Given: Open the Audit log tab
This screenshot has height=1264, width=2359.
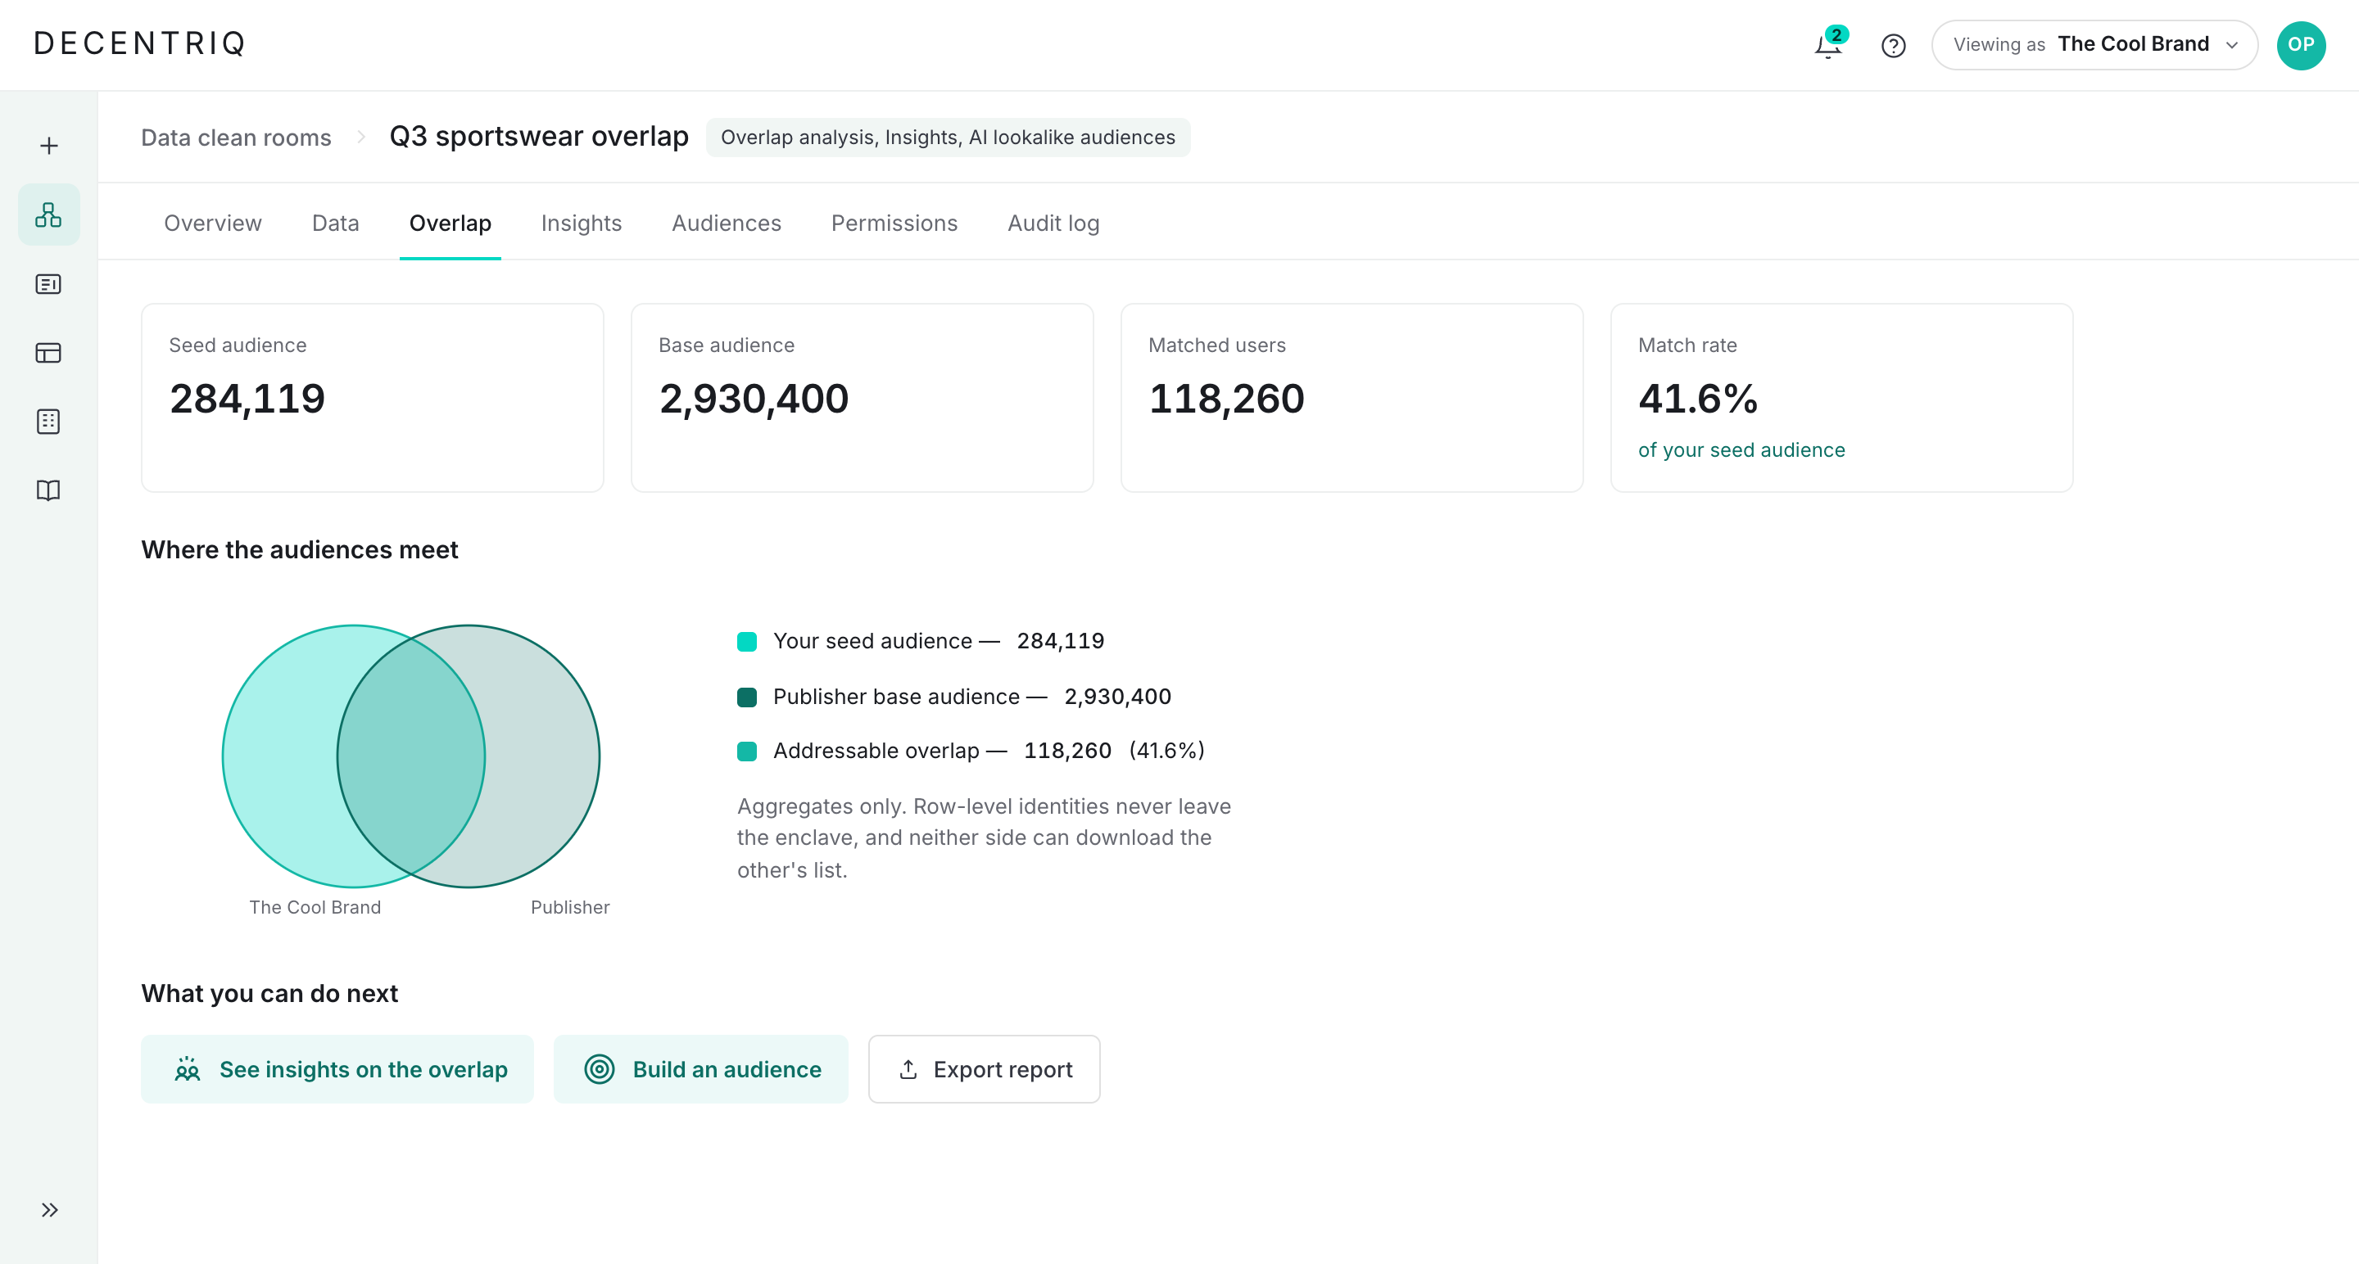Looking at the screenshot, I should pos(1053,223).
